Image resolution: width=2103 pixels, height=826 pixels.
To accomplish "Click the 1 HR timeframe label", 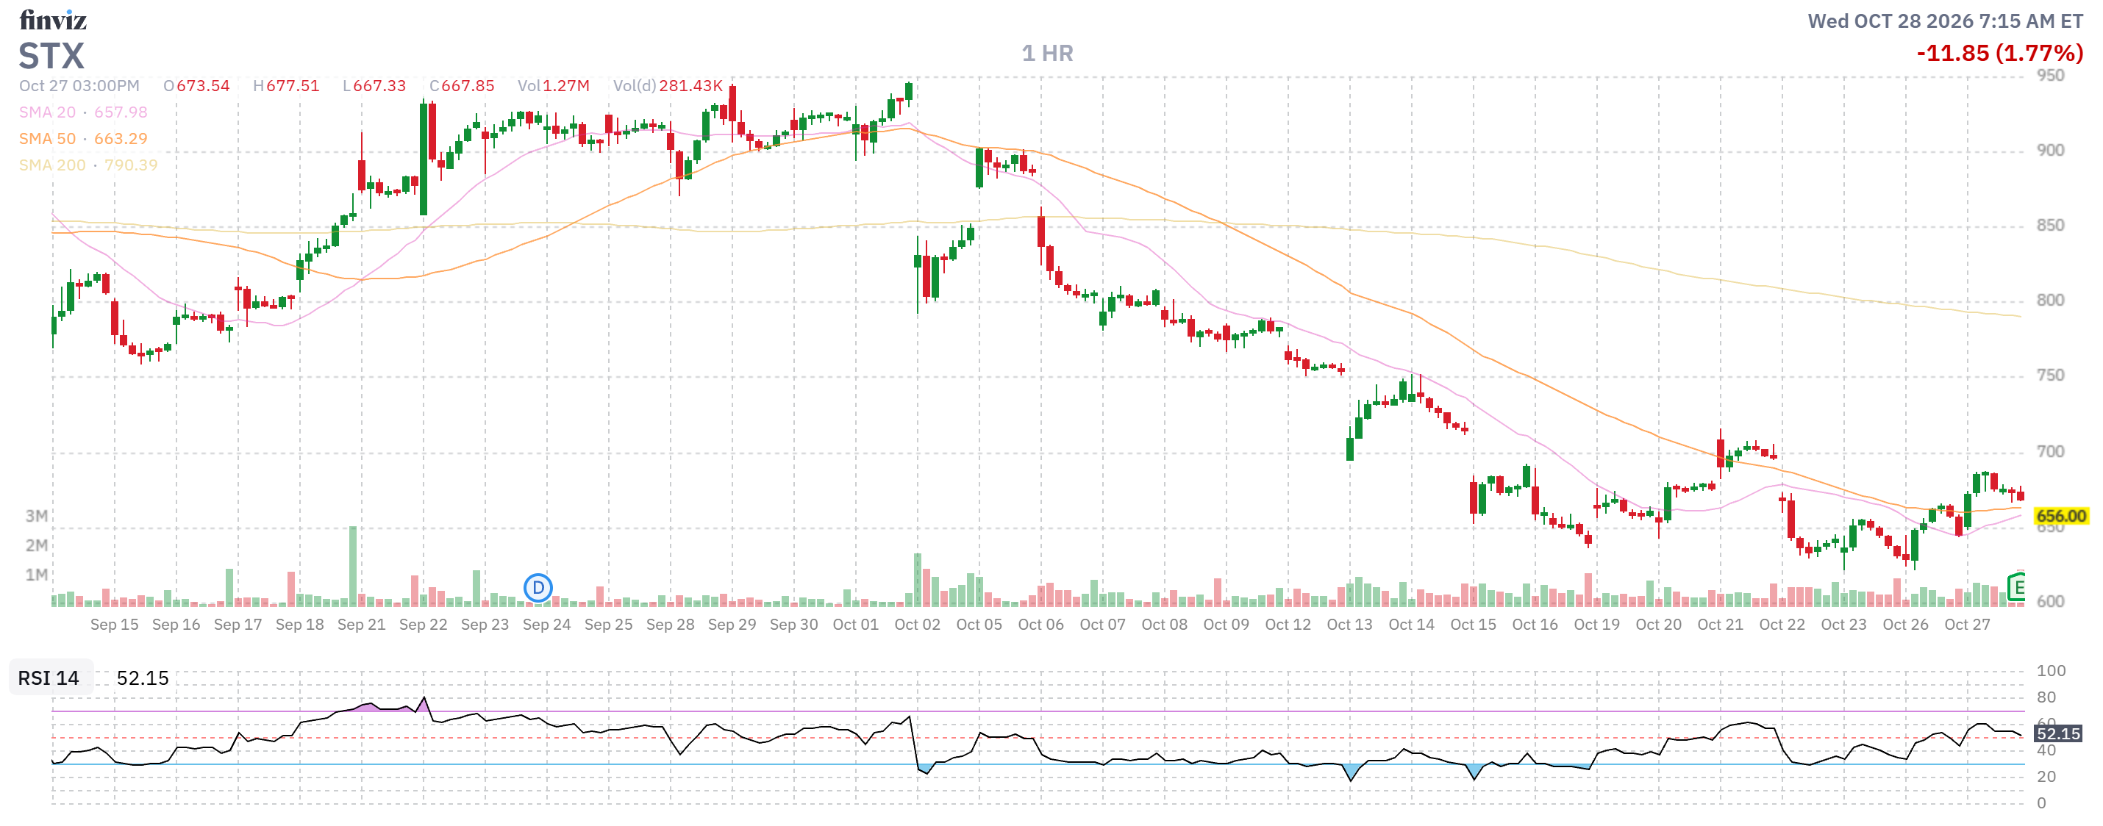I will (1046, 53).
